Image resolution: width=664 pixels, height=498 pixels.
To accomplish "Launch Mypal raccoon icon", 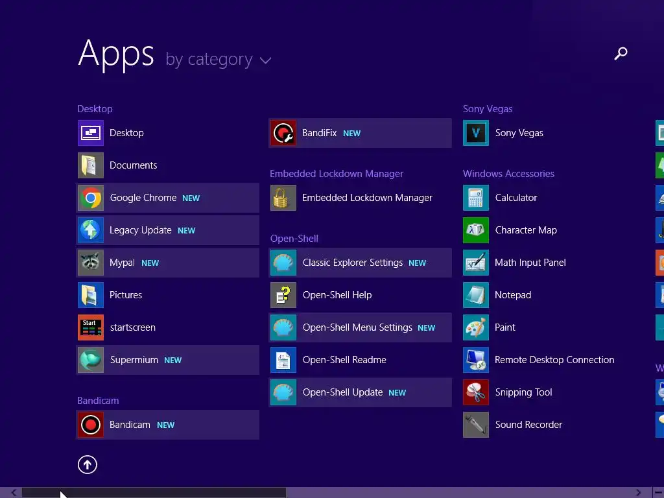I will (91, 263).
